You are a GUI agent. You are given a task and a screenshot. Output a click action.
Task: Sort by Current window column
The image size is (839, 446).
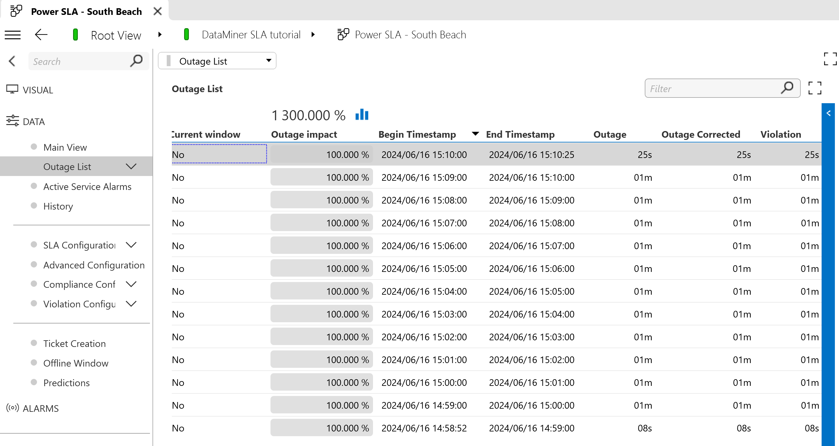click(206, 134)
